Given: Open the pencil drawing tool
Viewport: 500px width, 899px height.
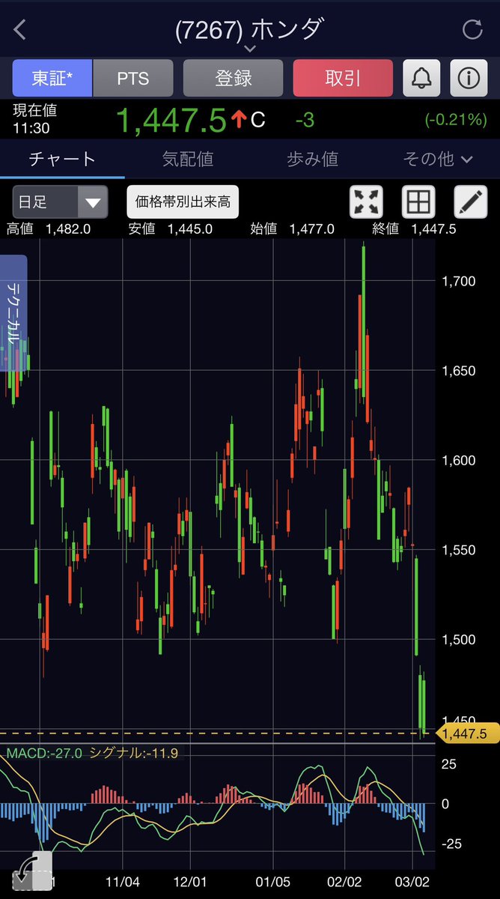Looking at the screenshot, I should coord(470,202).
